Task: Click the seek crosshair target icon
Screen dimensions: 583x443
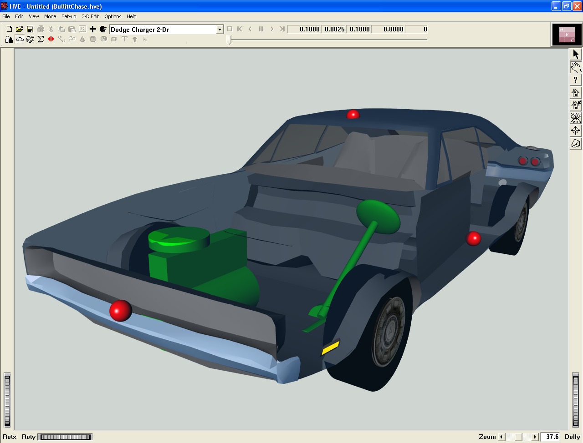Action: [x=576, y=131]
